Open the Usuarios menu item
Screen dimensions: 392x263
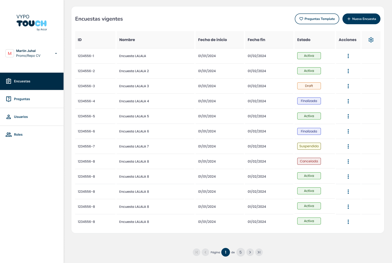(x=32, y=117)
